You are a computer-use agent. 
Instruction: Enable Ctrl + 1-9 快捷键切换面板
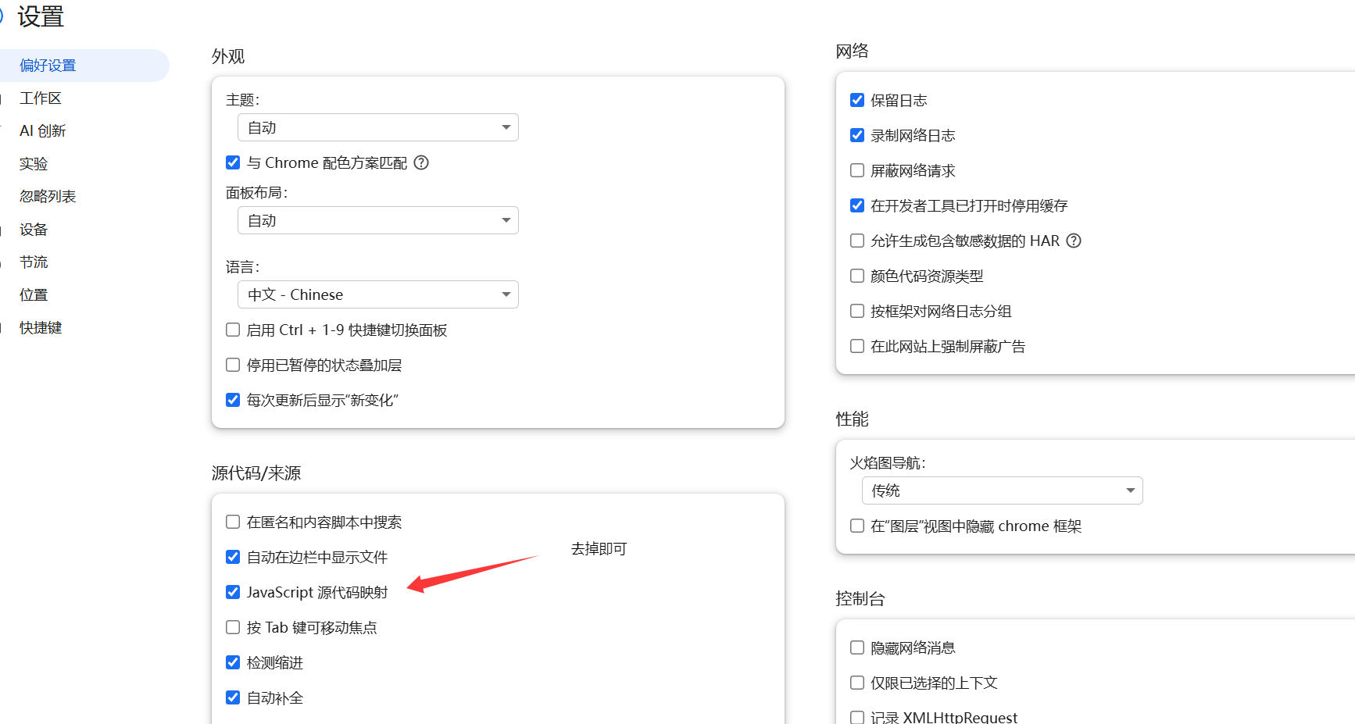(233, 330)
